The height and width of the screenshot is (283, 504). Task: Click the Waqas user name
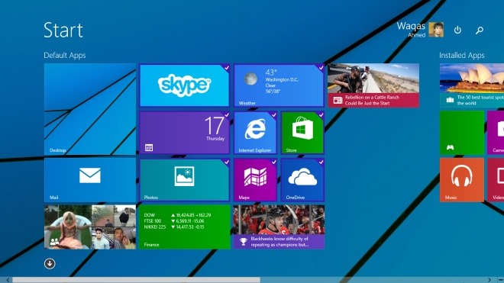point(411,26)
